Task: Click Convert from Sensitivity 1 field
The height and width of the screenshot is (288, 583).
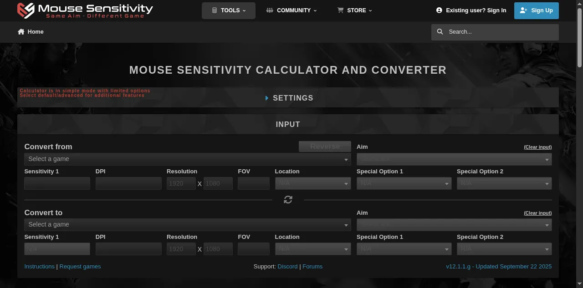Action: (x=57, y=183)
